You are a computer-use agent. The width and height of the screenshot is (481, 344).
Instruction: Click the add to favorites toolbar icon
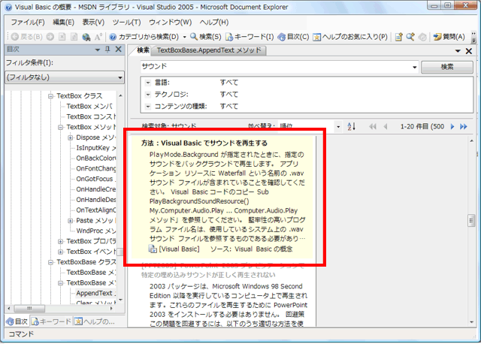click(398, 37)
